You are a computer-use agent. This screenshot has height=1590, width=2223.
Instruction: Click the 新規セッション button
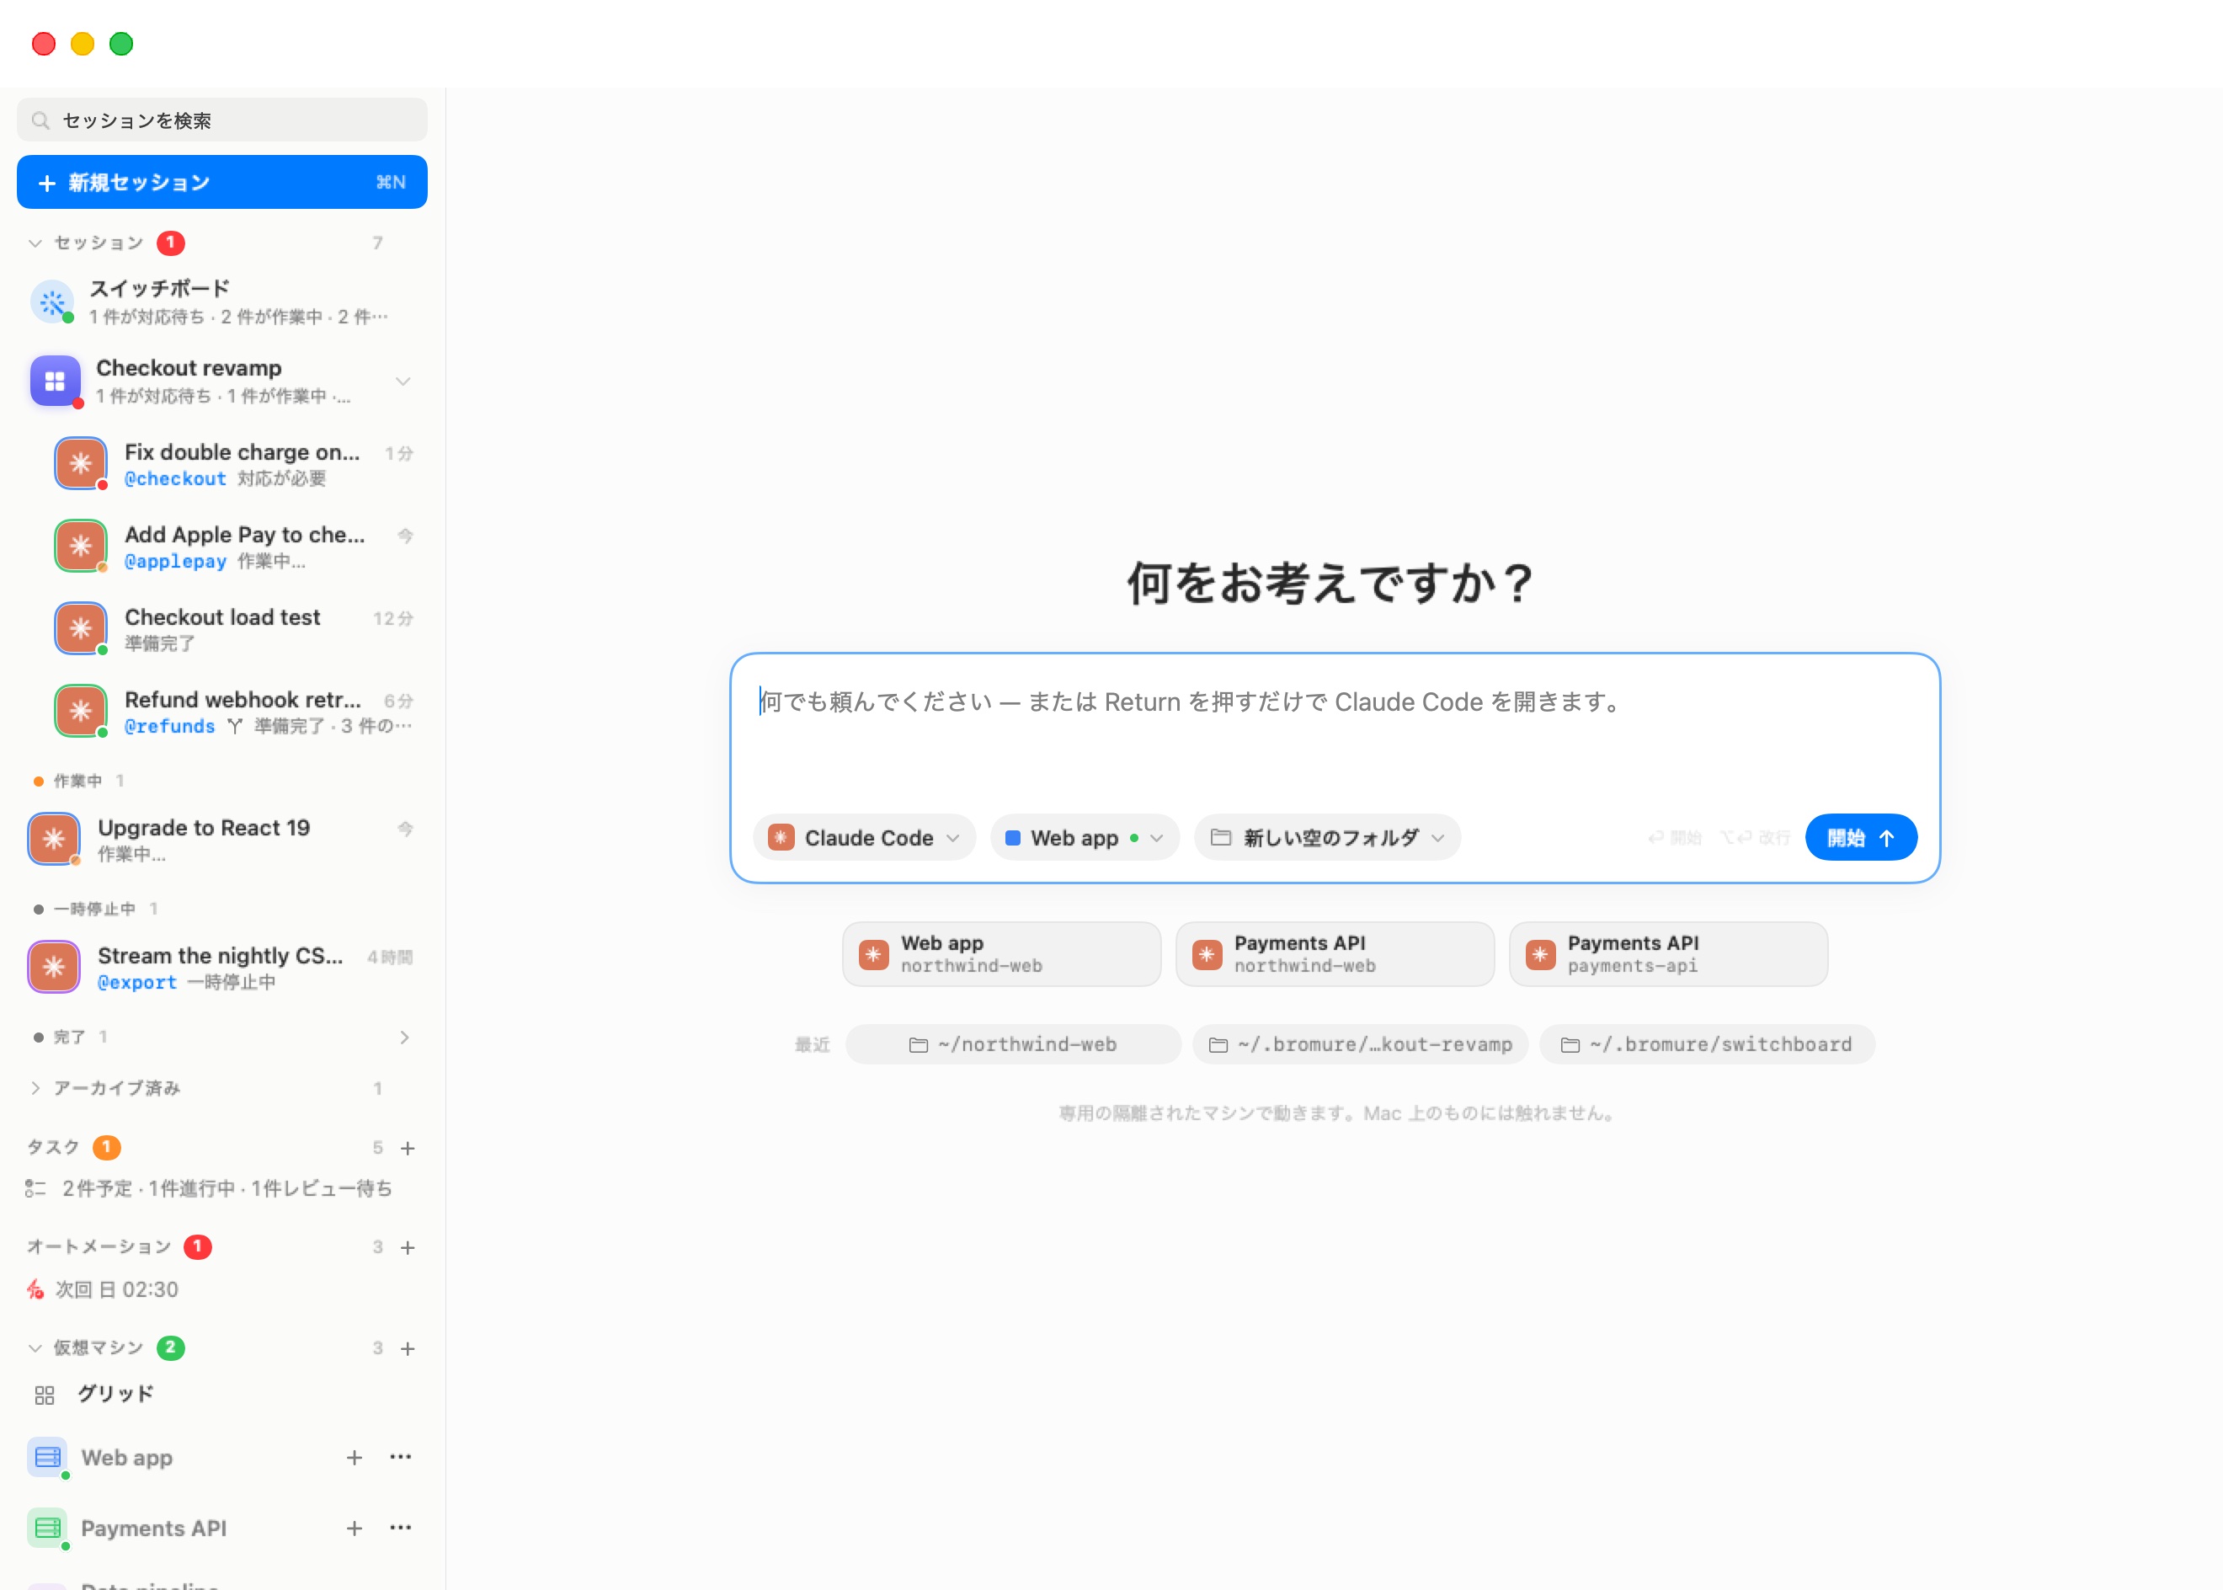coord(222,182)
